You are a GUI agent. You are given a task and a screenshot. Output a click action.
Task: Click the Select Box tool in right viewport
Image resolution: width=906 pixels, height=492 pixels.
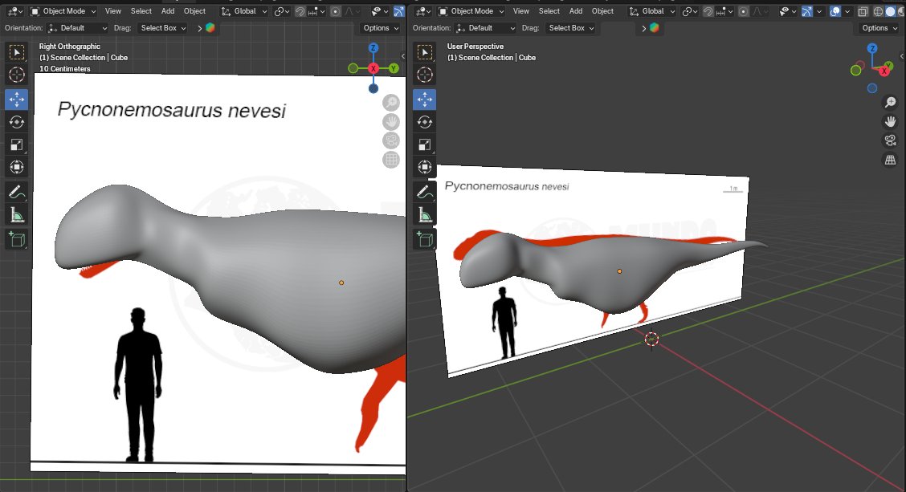pyautogui.click(x=425, y=52)
